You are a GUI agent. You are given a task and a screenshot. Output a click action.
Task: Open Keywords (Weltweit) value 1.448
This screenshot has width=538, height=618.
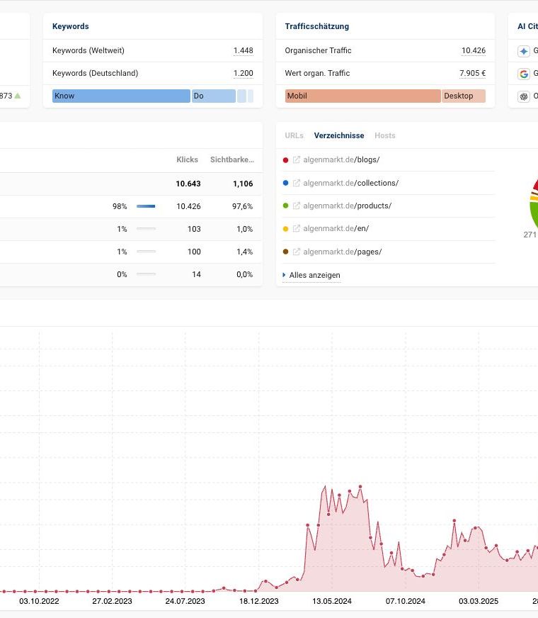click(x=244, y=50)
